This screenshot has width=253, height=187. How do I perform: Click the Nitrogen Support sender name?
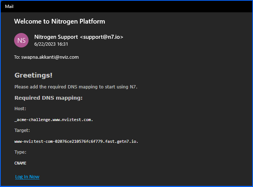pos(56,37)
